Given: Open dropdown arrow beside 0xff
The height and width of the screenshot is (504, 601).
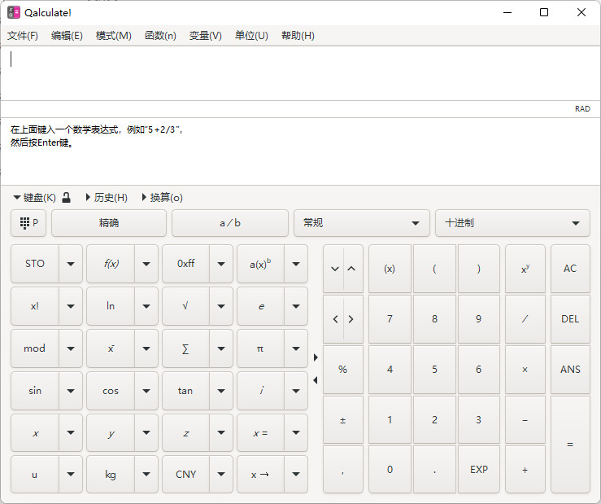Looking at the screenshot, I should (x=221, y=264).
